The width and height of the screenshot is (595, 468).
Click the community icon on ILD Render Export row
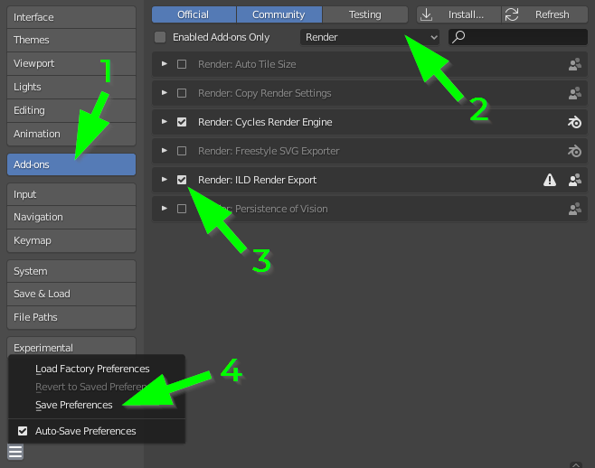[574, 180]
